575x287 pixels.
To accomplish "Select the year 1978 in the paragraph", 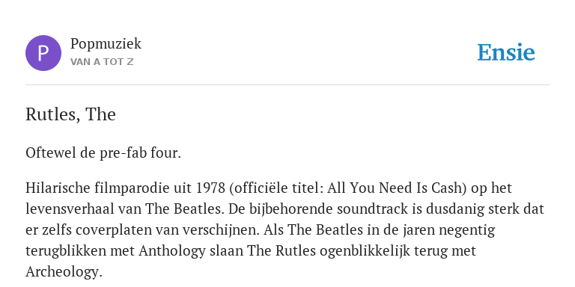I will point(211,188).
